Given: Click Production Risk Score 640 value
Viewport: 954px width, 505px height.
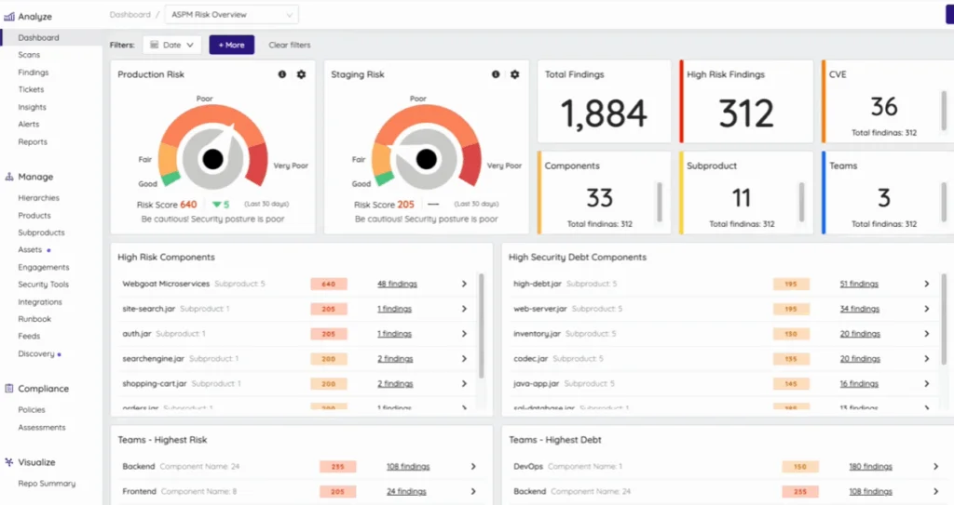Looking at the screenshot, I should point(188,205).
